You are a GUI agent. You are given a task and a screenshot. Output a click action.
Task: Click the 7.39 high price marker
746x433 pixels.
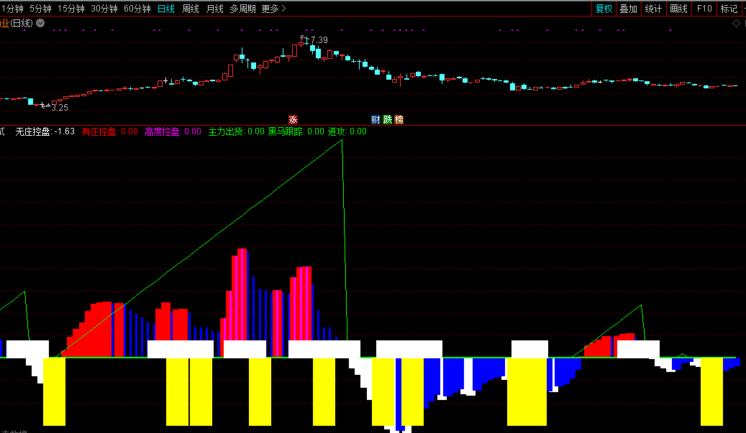coord(317,39)
